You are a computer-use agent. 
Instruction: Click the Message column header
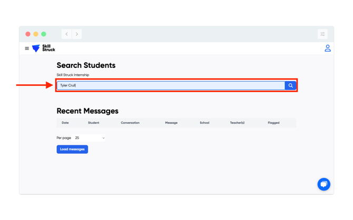pos(171,123)
